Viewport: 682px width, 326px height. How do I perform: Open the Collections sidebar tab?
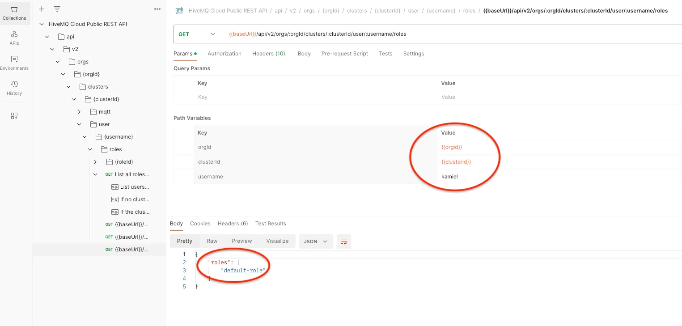point(14,13)
